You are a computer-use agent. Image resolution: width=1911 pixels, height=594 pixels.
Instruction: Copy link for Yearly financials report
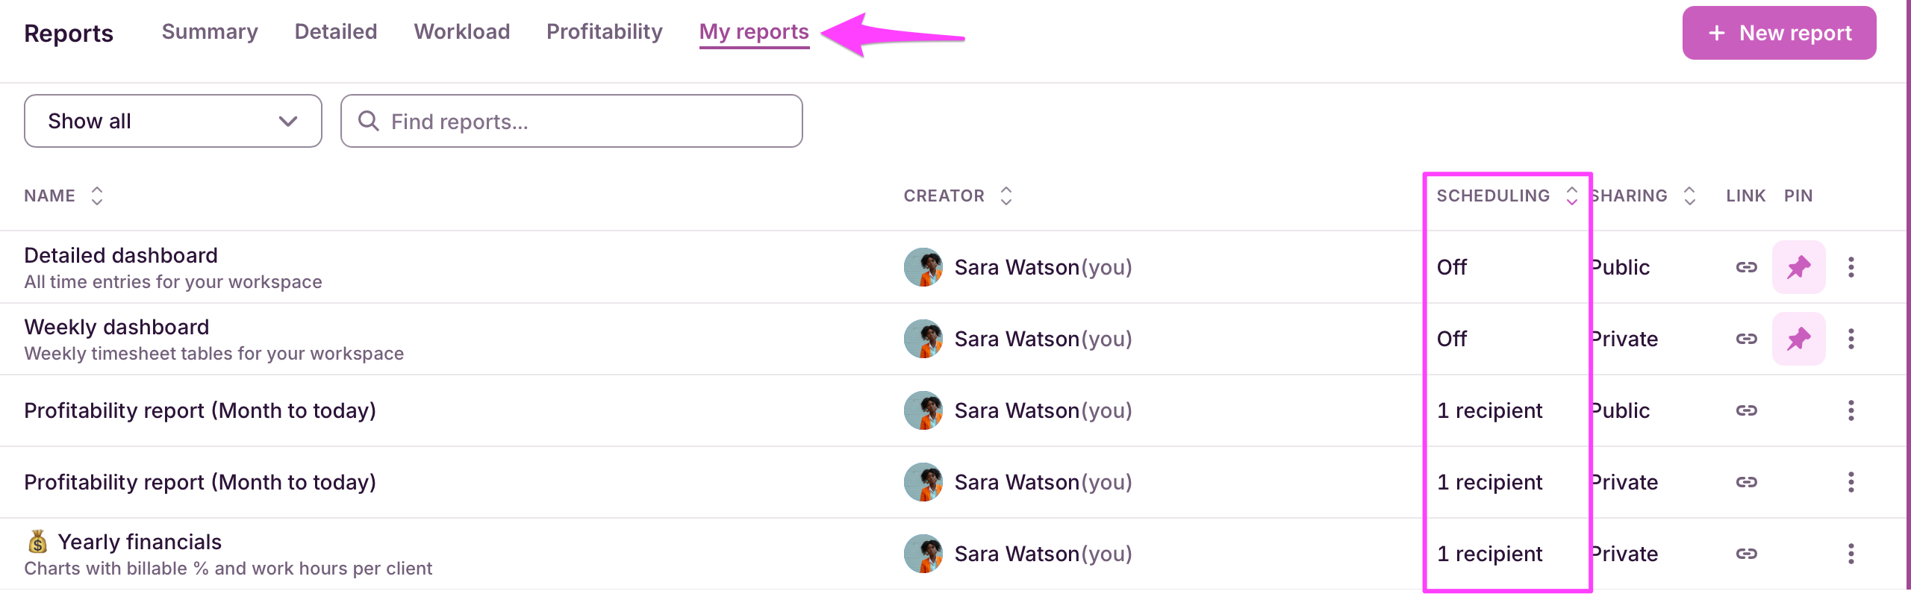pyautogui.click(x=1746, y=554)
